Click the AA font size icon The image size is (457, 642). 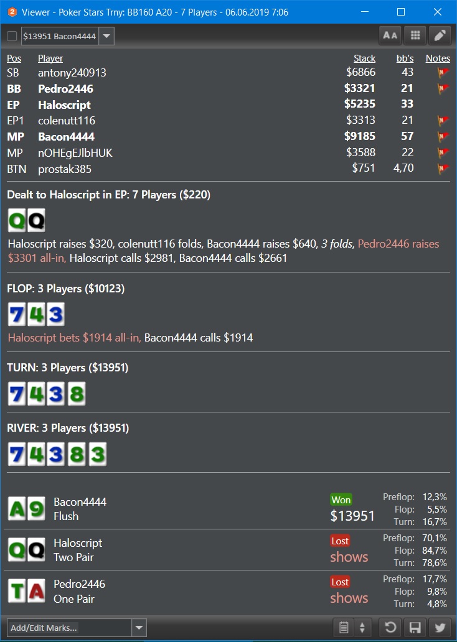click(x=390, y=35)
